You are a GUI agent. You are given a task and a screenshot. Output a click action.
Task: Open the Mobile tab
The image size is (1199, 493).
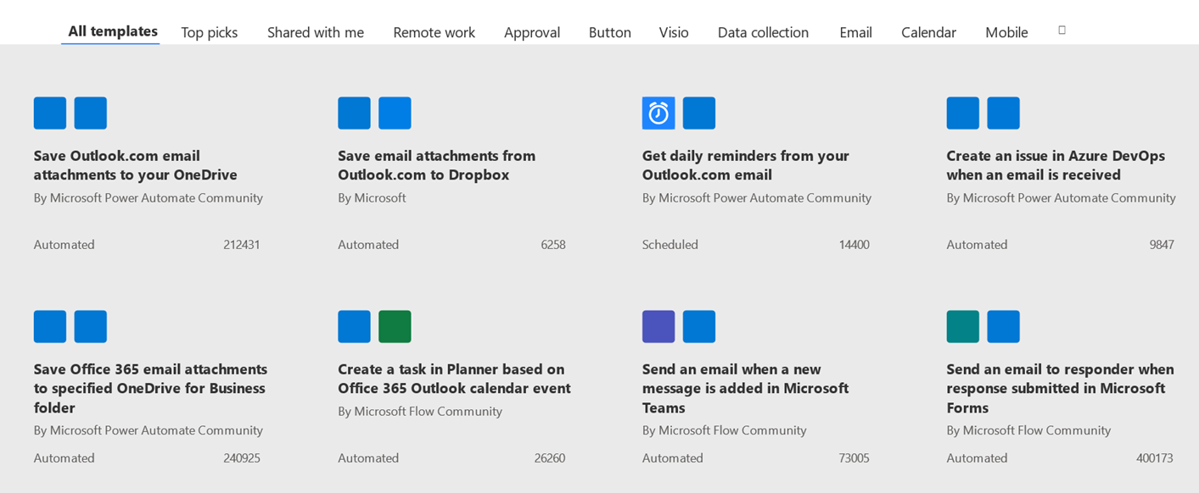point(1006,32)
